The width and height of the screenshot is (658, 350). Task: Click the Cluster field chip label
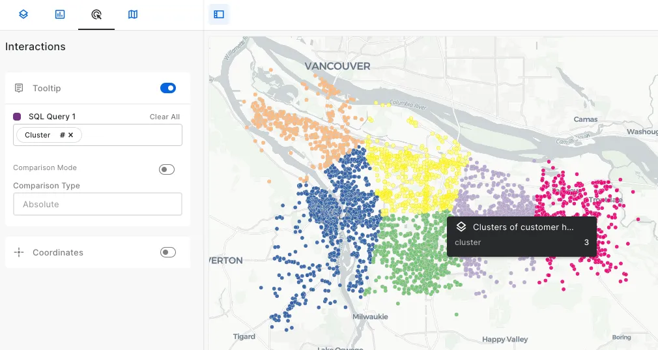[38, 135]
